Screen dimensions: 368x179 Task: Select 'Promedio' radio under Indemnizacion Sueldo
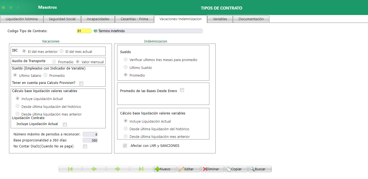[x=126, y=75]
